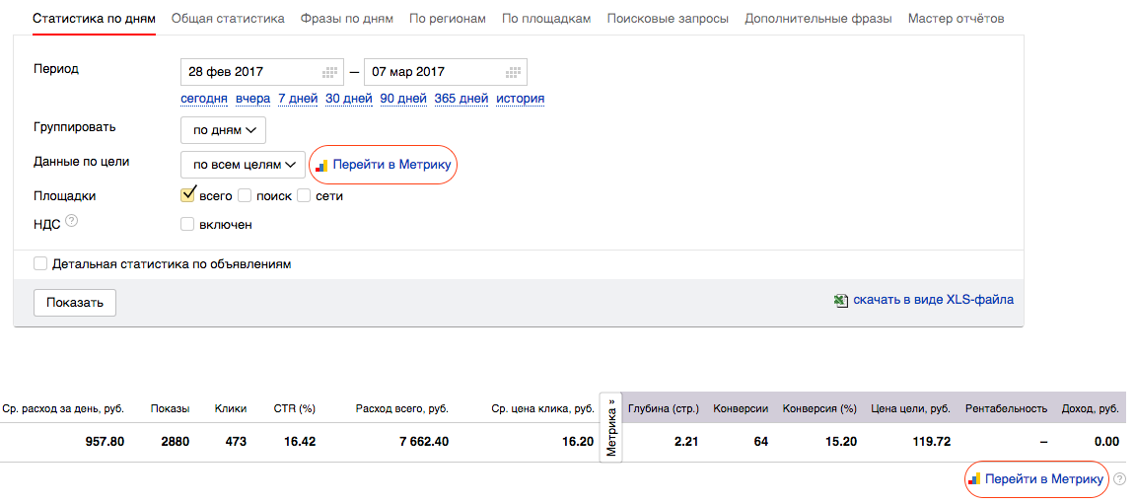The height and width of the screenshot is (504, 1135).
Task: Click the Metrika icon below the statistics table
Action: (974, 478)
